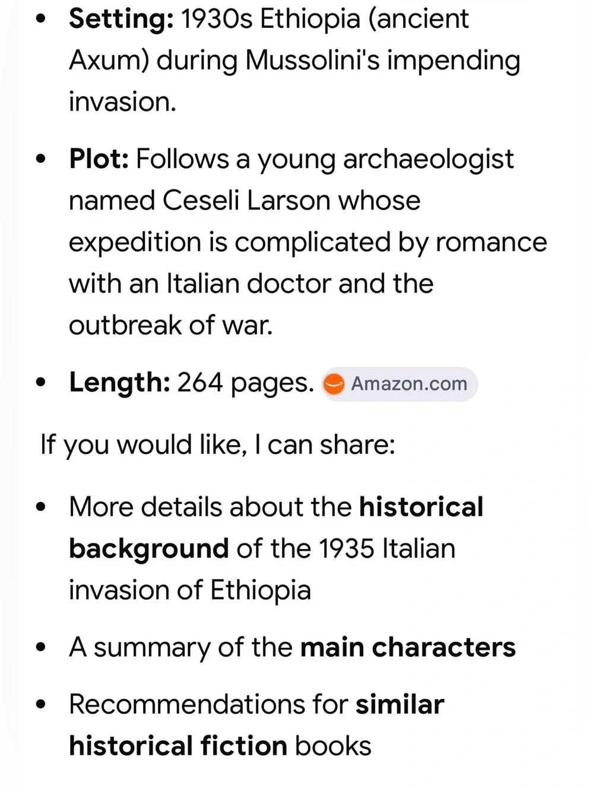Click the orange Amazon smile icon

point(334,384)
